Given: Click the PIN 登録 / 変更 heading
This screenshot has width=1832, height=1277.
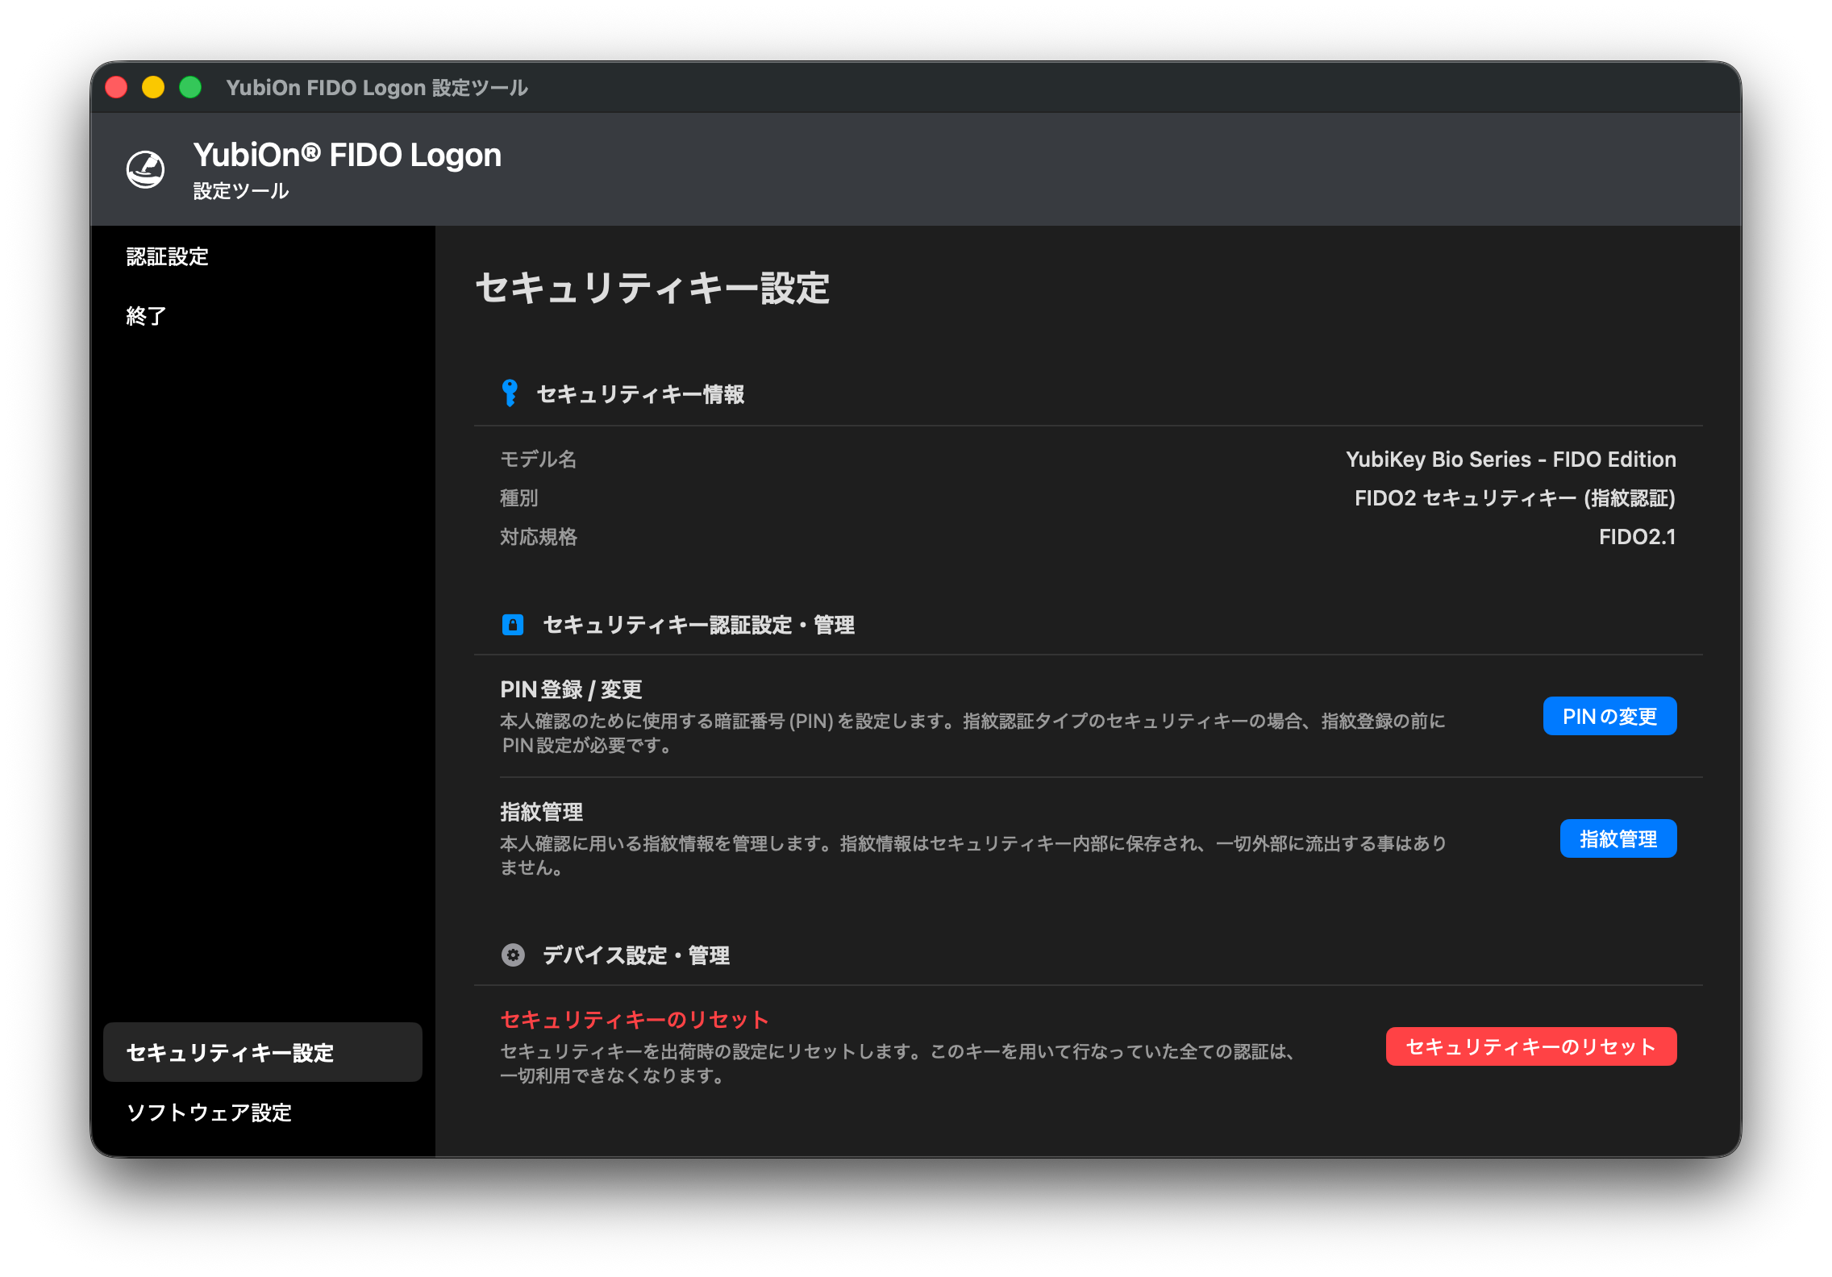Looking at the screenshot, I should click(571, 689).
